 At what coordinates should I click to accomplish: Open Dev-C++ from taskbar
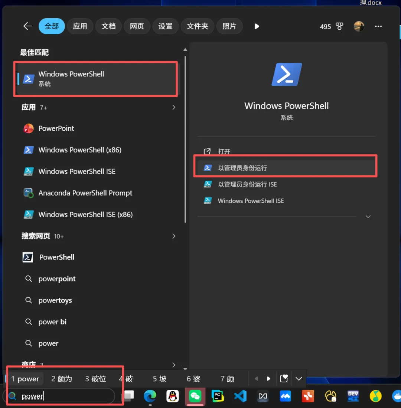353,396
